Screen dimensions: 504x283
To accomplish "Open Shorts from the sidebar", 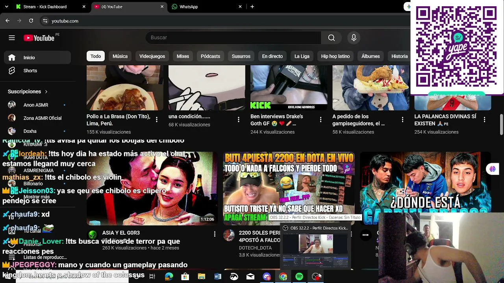I will (x=38, y=71).
